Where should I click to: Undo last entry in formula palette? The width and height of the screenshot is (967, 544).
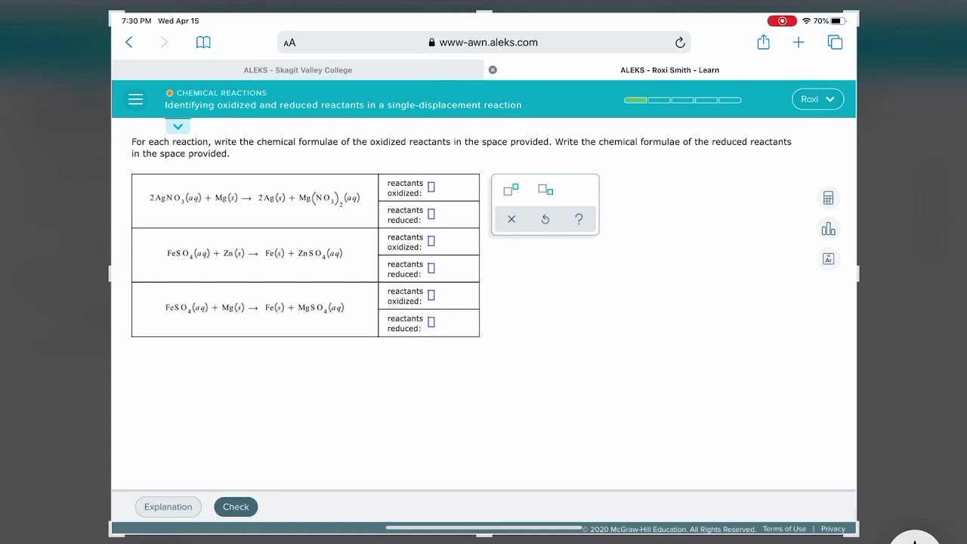point(545,219)
